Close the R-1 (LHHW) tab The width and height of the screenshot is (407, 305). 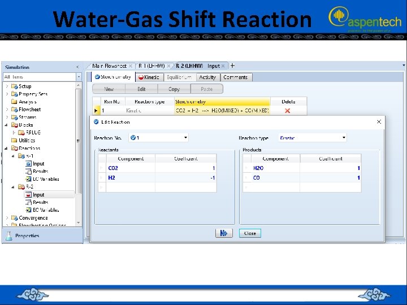tap(168, 66)
